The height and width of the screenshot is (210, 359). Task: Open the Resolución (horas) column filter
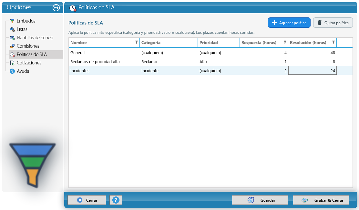coord(333,42)
